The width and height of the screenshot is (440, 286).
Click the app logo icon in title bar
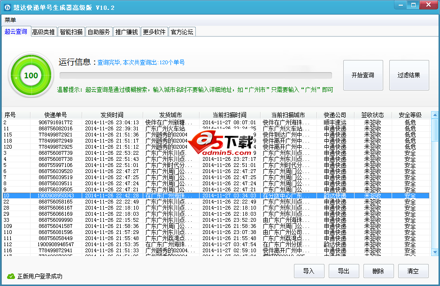(8, 8)
